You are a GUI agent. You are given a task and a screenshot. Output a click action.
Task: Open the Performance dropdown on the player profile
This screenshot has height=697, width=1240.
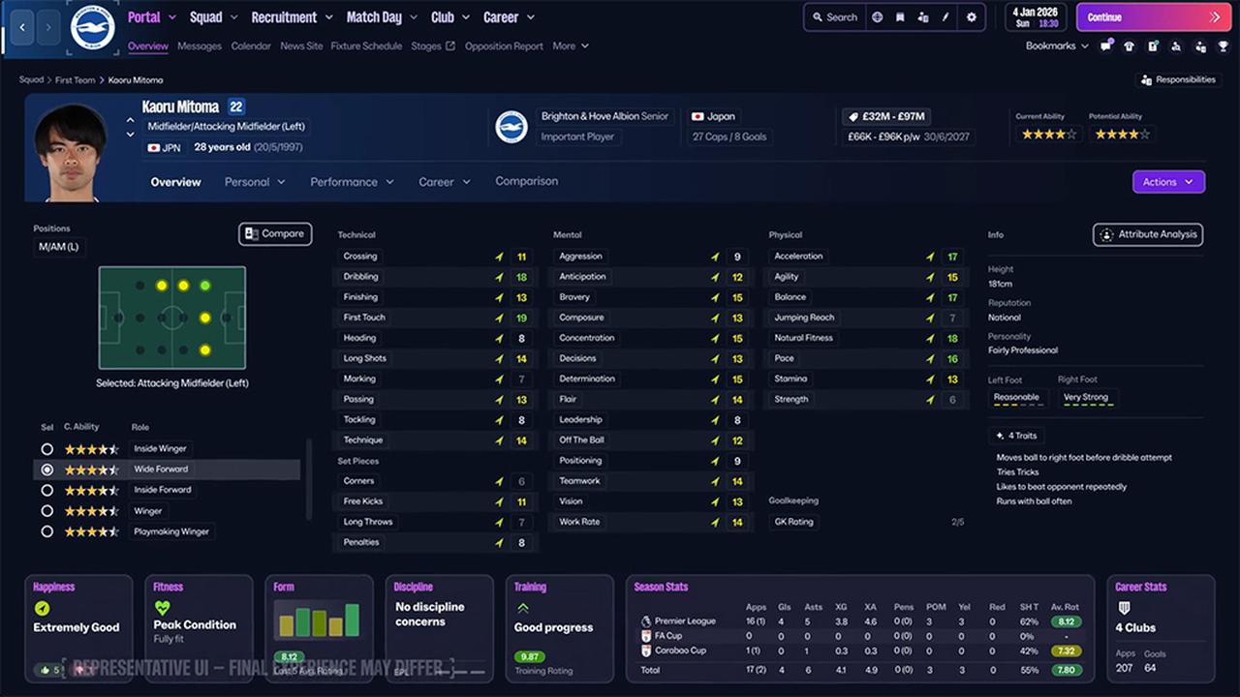[351, 181]
